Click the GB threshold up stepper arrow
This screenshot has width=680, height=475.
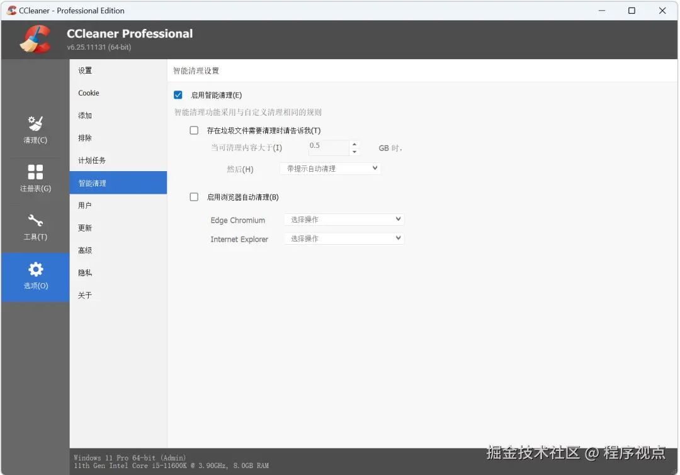pyautogui.click(x=354, y=144)
